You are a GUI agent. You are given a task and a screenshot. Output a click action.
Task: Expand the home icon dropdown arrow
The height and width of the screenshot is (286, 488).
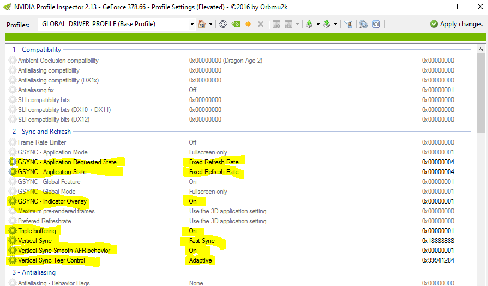coord(210,24)
